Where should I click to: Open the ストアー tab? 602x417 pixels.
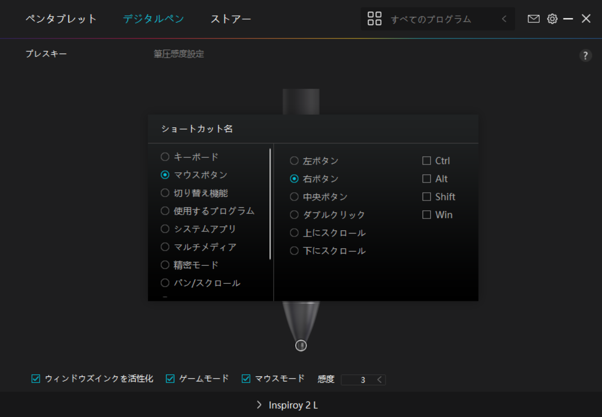coord(231,19)
